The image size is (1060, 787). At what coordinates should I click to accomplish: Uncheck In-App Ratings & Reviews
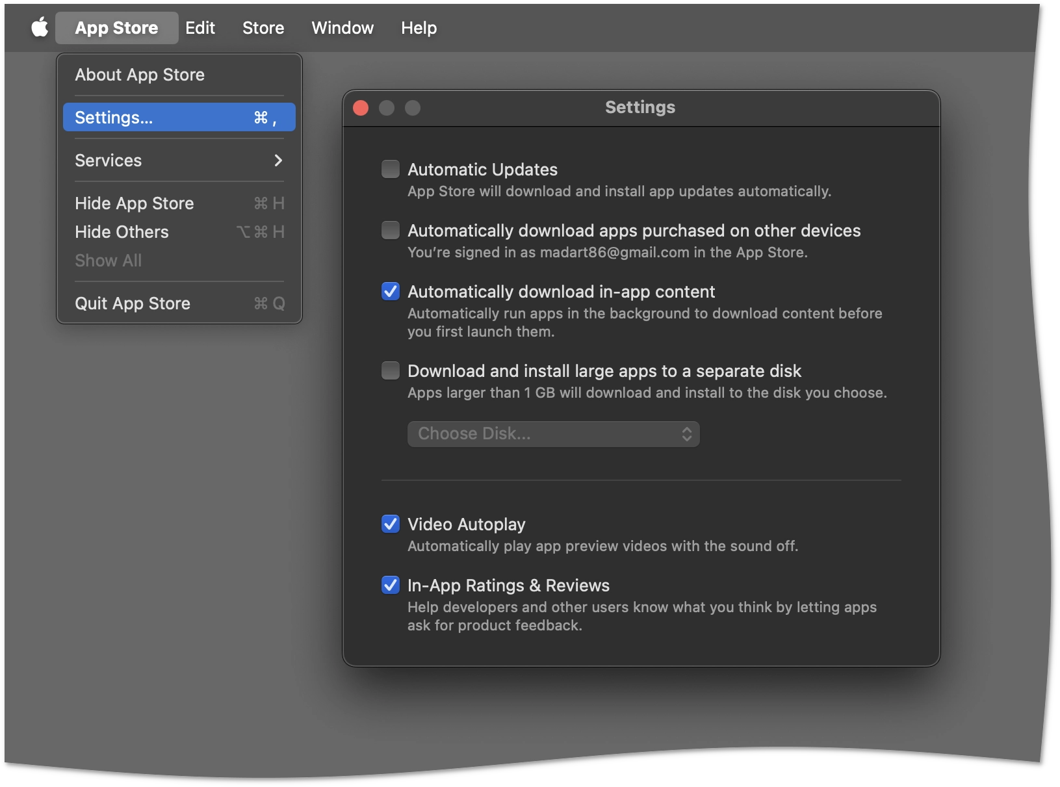pos(391,586)
